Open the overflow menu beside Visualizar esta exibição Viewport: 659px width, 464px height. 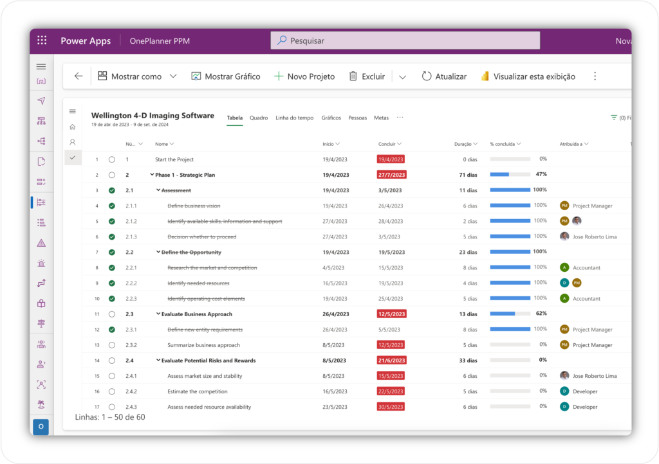point(595,76)
